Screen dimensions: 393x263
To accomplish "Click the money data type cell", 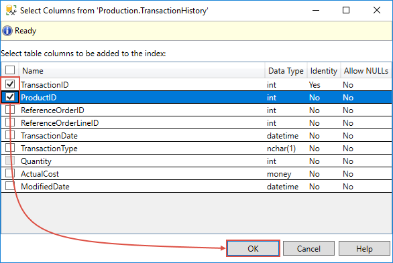I will click(279, 174).
